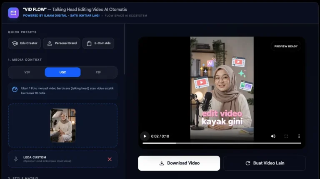This screenshot has width=320, height=179.
Task: Switch to the UGC media tab
Action: pyautogui.click(x=62, y=72)
